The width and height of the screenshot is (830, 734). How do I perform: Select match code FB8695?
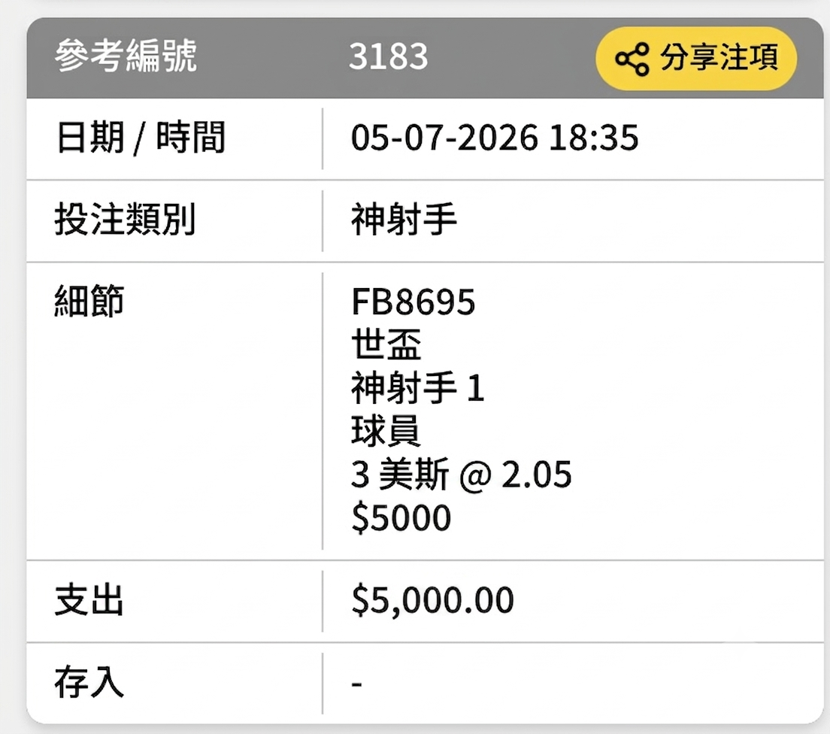point(413,302)
